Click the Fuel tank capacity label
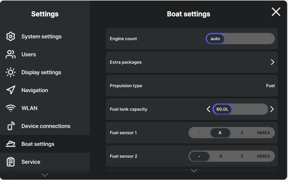 [x=129, y=109]
